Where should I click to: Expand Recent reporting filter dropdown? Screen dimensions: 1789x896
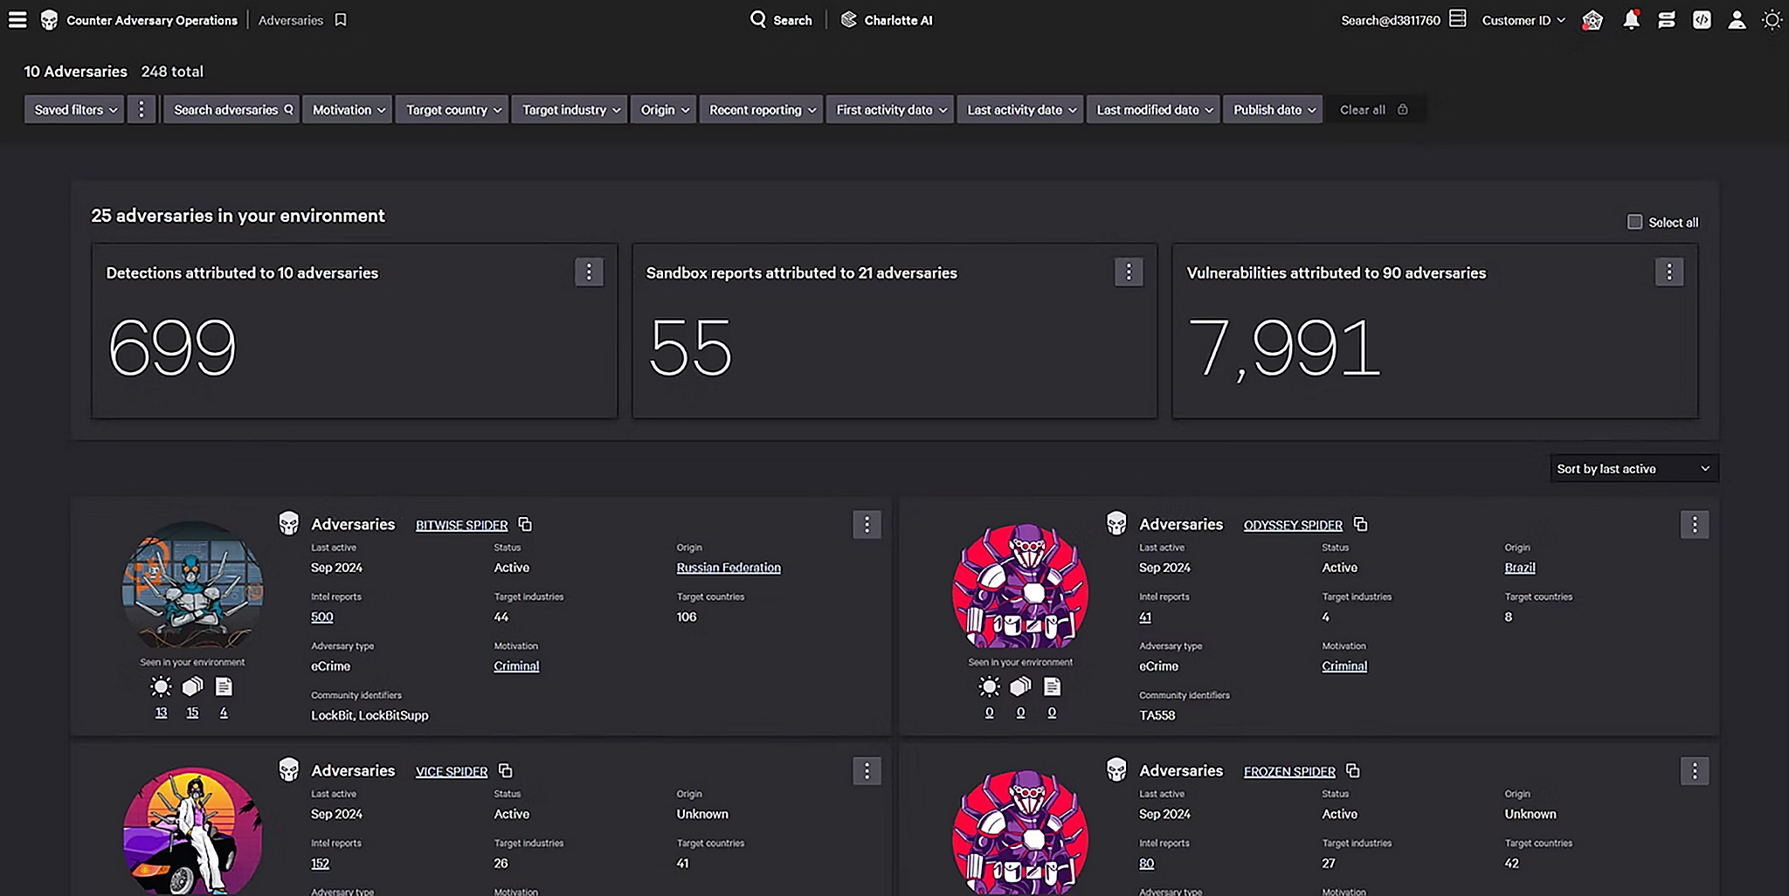[761, 109]
